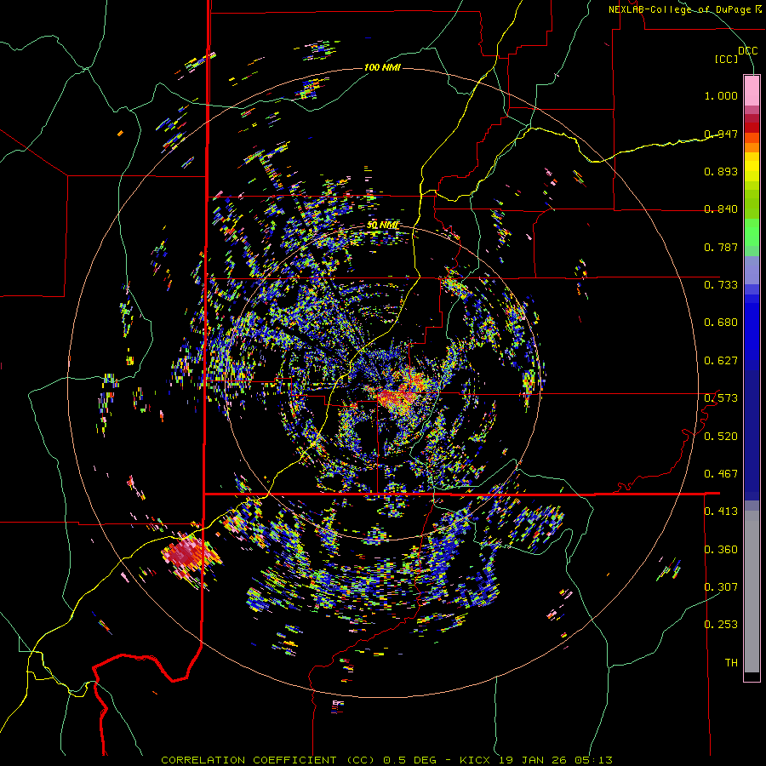Click the TH threshold label
Viewport: 766px width, 766px height.
(x=731, y=663)
